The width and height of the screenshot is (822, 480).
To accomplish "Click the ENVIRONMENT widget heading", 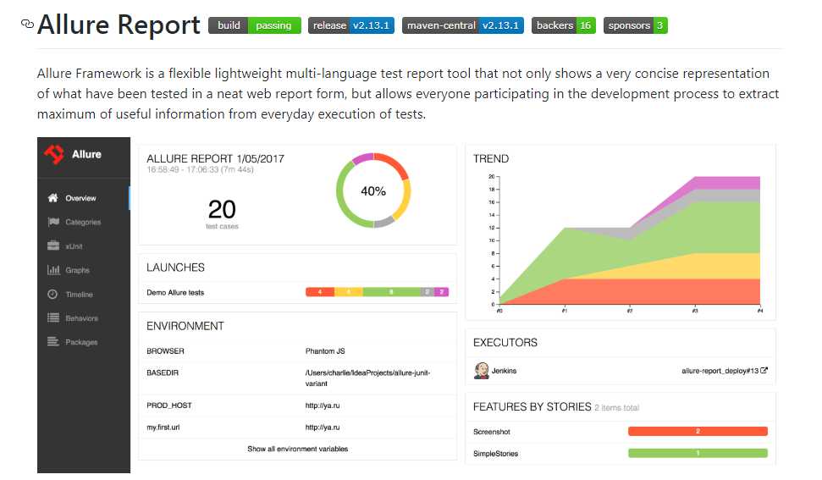I will [185, 327].
